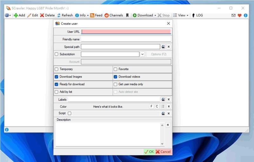Click Options (F2) button
254x162 pixels.
pos(159,54)
